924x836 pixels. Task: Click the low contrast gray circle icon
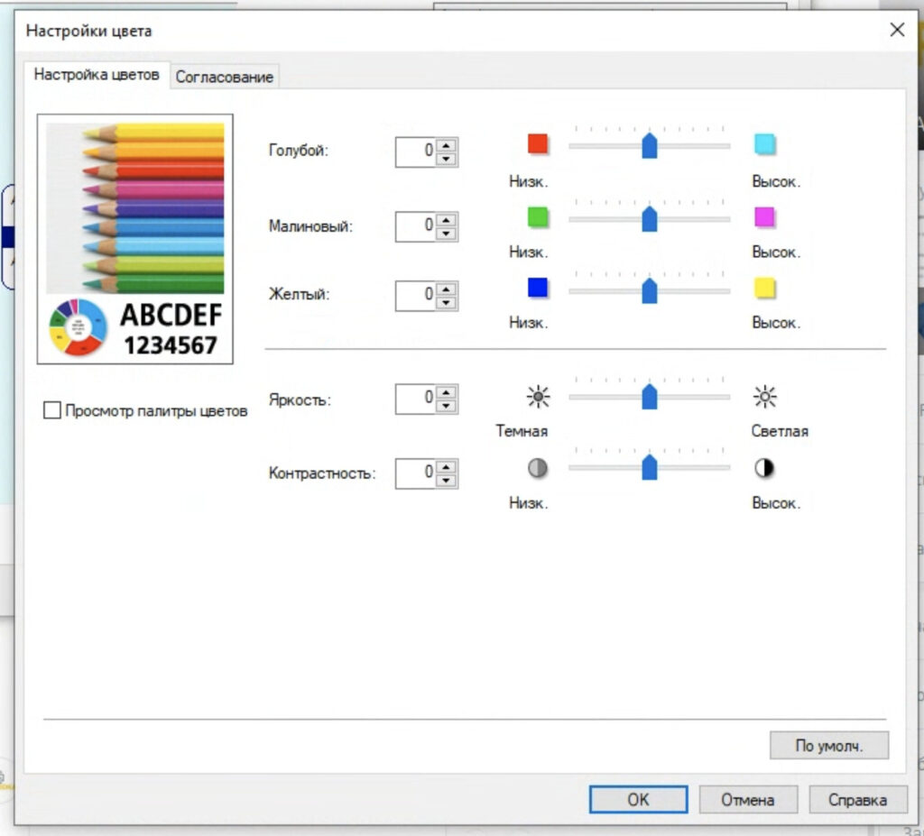[538, 468]
